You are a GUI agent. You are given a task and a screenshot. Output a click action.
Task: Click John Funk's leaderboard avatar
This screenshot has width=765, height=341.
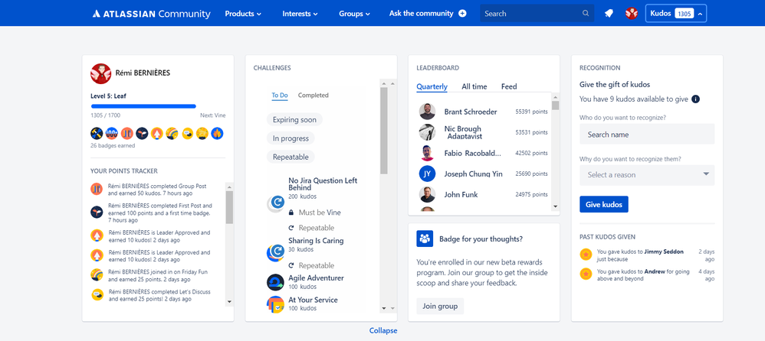pyautogui.click(x=427, y=194)
